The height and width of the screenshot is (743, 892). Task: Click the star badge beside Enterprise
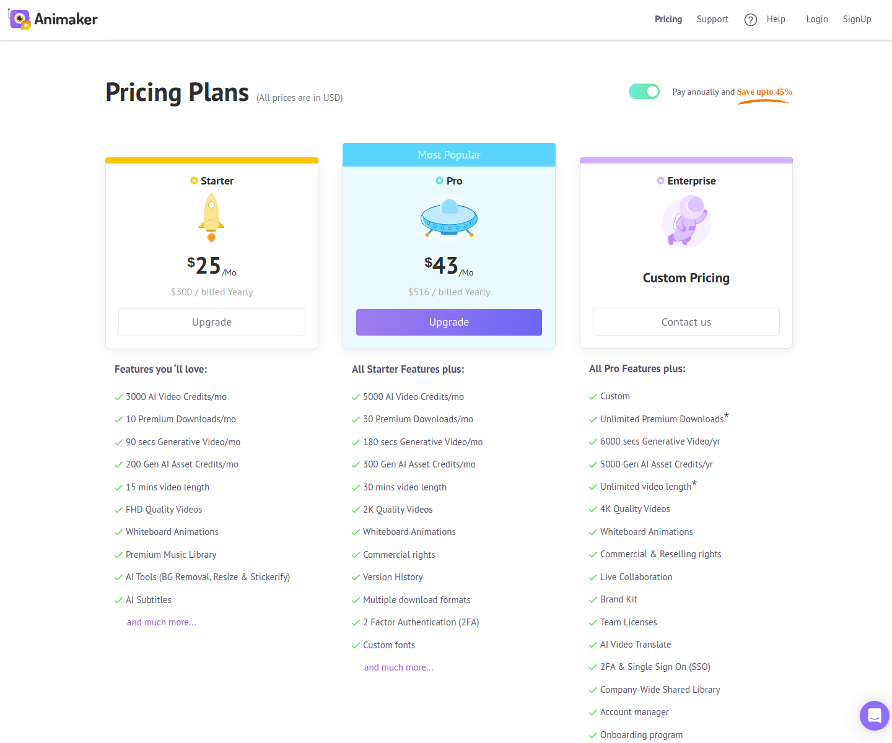[x=660, y=181]
